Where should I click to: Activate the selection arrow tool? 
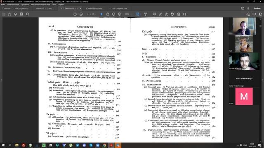pos(101,14)
